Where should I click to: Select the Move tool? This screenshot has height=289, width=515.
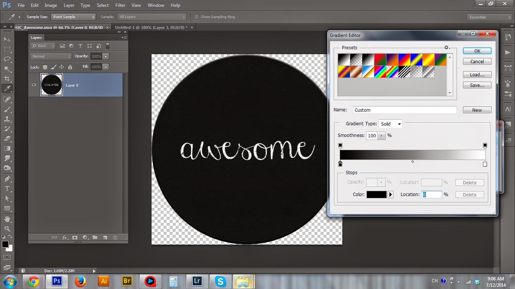coord(7,39)
